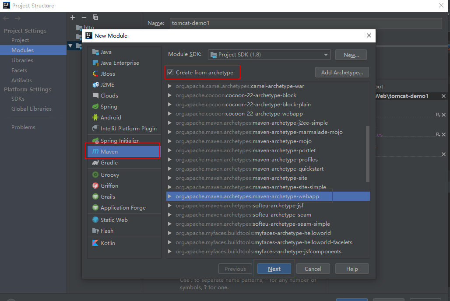The image size is (450, 301).
Task: Click the Next button
Action: (274, 269)
